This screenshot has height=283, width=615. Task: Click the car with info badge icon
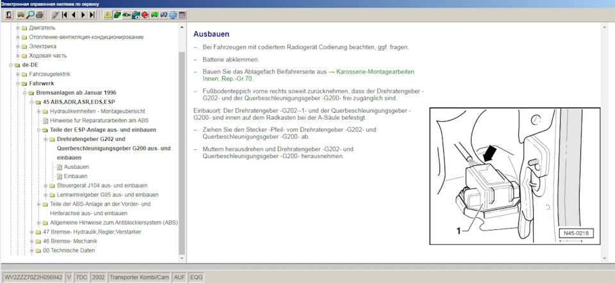(x=163, y=15)
